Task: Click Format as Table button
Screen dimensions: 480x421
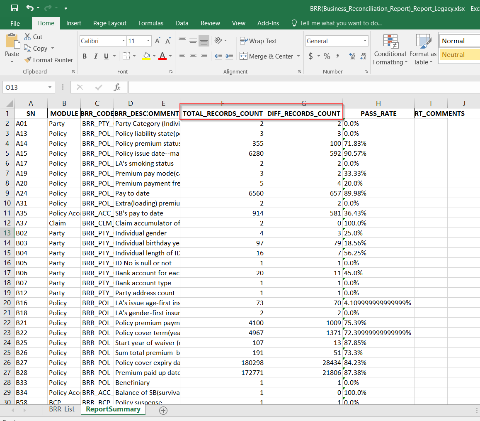Action: (x=423, y=49)
